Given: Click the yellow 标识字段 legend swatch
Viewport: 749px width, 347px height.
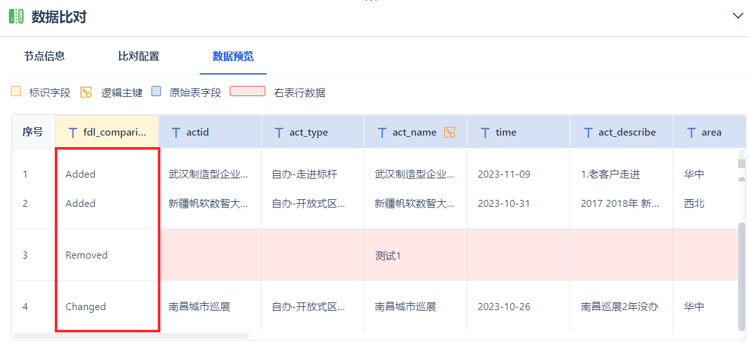Looking at the screenshot, I should coord(17,92).
